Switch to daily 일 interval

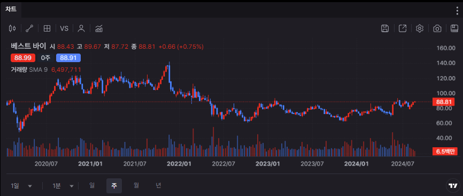(x=92, y=186)
